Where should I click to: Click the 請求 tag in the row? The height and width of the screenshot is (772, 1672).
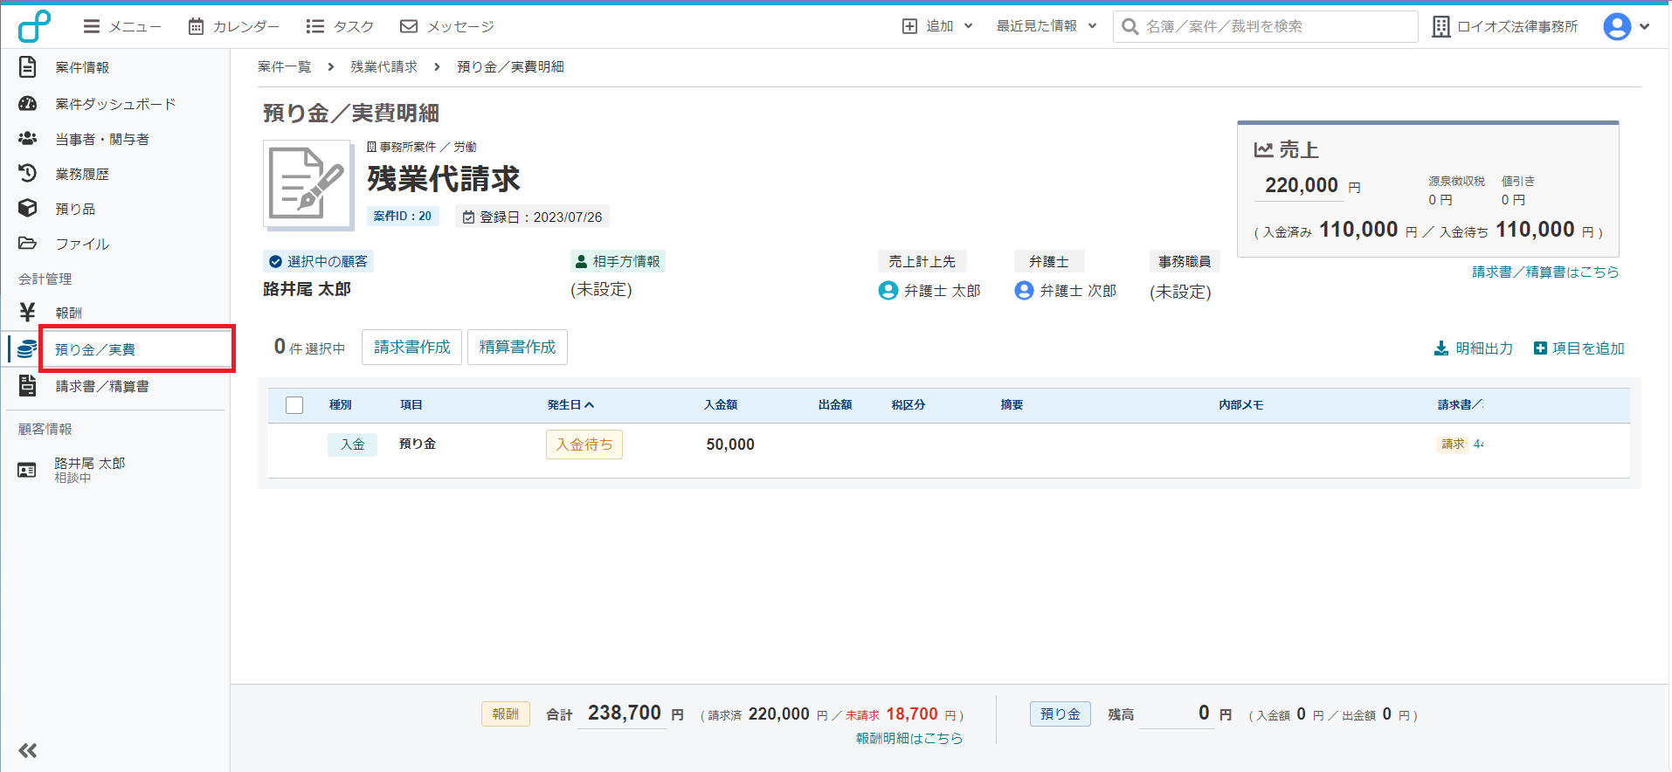(1453, 445)
